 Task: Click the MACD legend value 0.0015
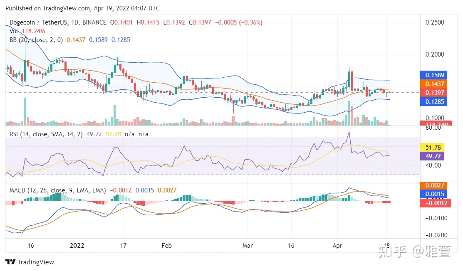coord(145,190)
